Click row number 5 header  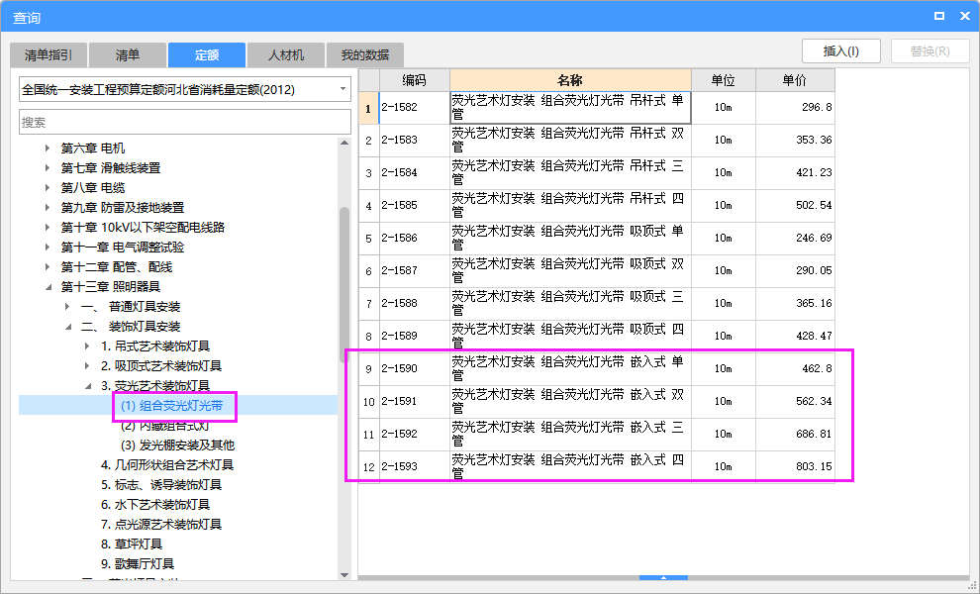(x=369, y=239)
